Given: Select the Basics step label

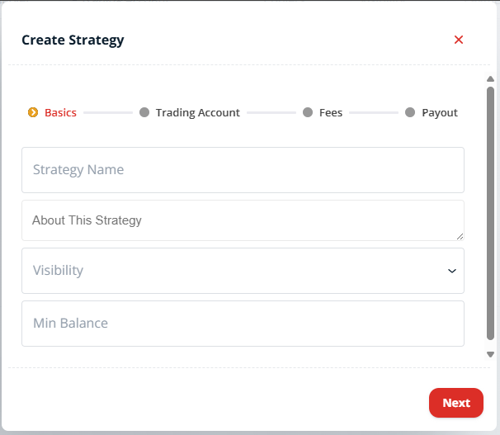Looking at the screenshot, I should [60, 112].
